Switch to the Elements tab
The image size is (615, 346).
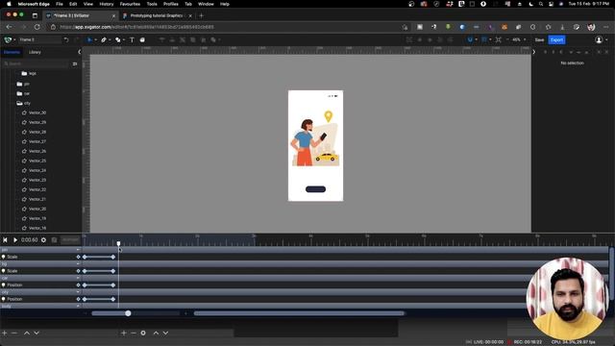point(12,52)
